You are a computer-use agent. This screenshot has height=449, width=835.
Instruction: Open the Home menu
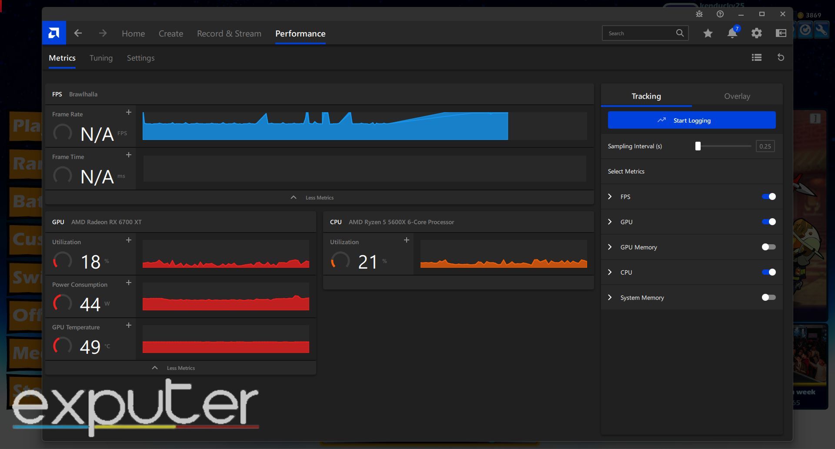[133, 33]
